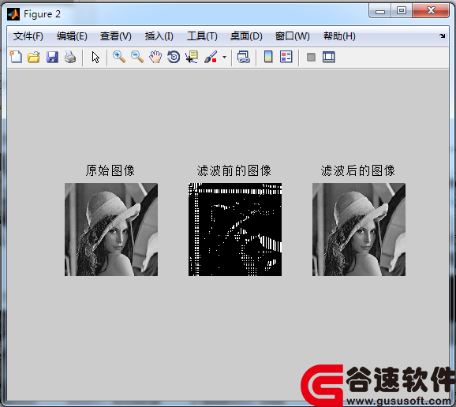Click the Link Plot toolbar button
The image size is (456, 407).
[x=244, y=57]
